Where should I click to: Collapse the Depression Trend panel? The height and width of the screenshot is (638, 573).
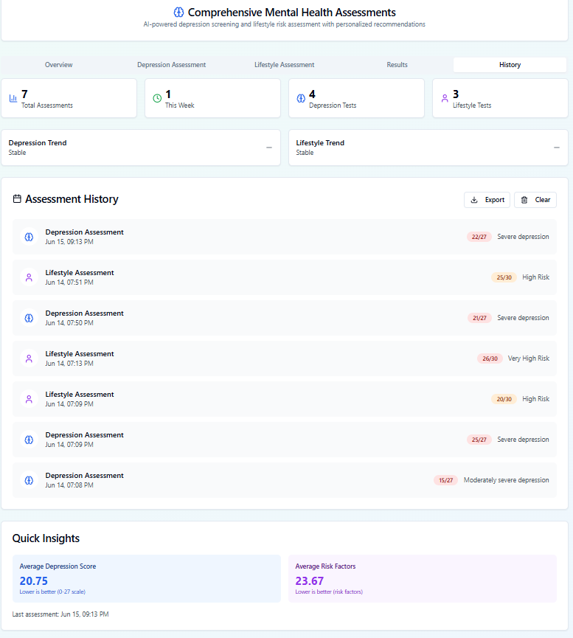tap(268, 147)
